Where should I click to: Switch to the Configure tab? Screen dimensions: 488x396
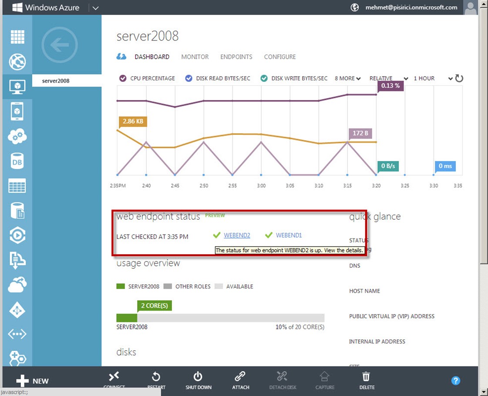pyautogui.click(x=280, y=57)
